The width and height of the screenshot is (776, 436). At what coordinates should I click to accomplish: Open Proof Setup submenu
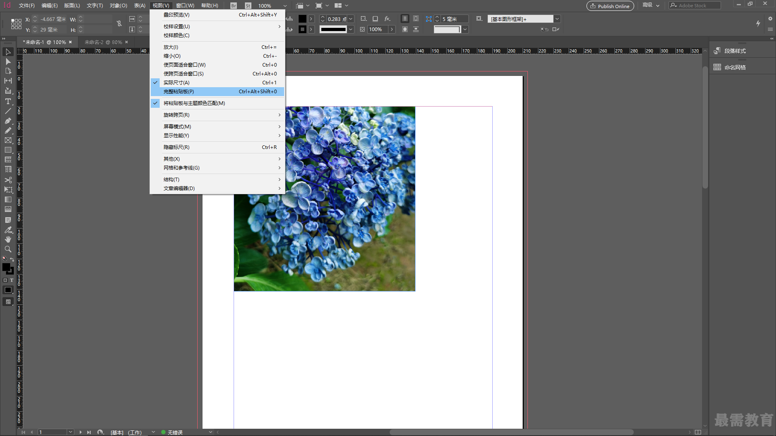pos(217,26)
